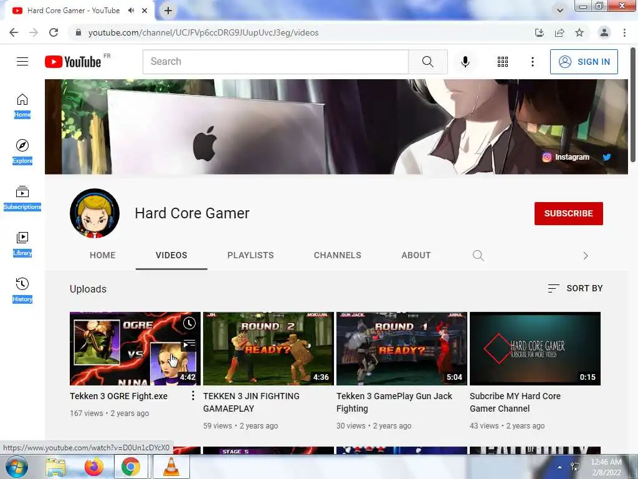Switch to the CHANNELS tab
This screenshot has width=638, height=479.
click(x=337, y=255)
